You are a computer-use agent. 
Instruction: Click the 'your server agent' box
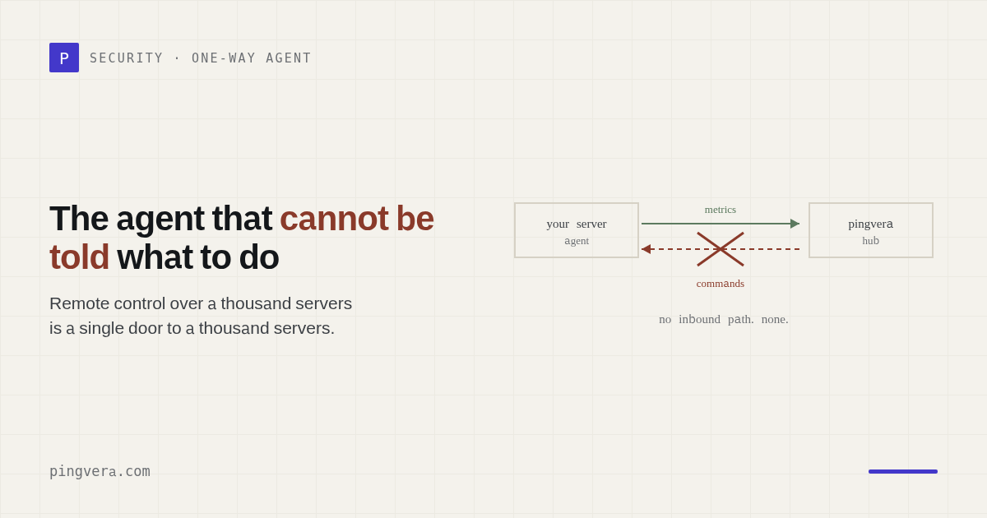pos(577,230)
